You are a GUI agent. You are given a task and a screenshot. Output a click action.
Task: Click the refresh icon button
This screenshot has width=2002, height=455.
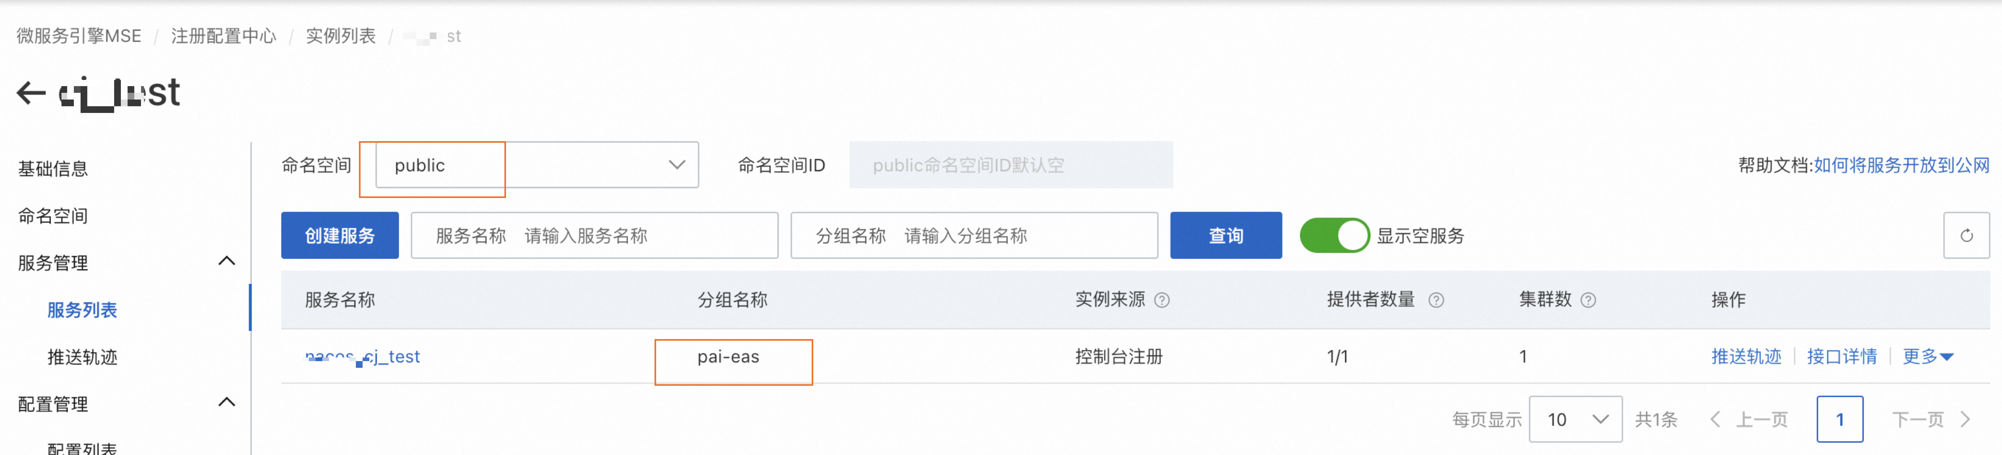point(1966,235)
